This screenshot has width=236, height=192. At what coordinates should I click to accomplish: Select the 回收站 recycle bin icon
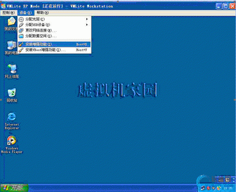pyautogui.click(x=12, y=95)
